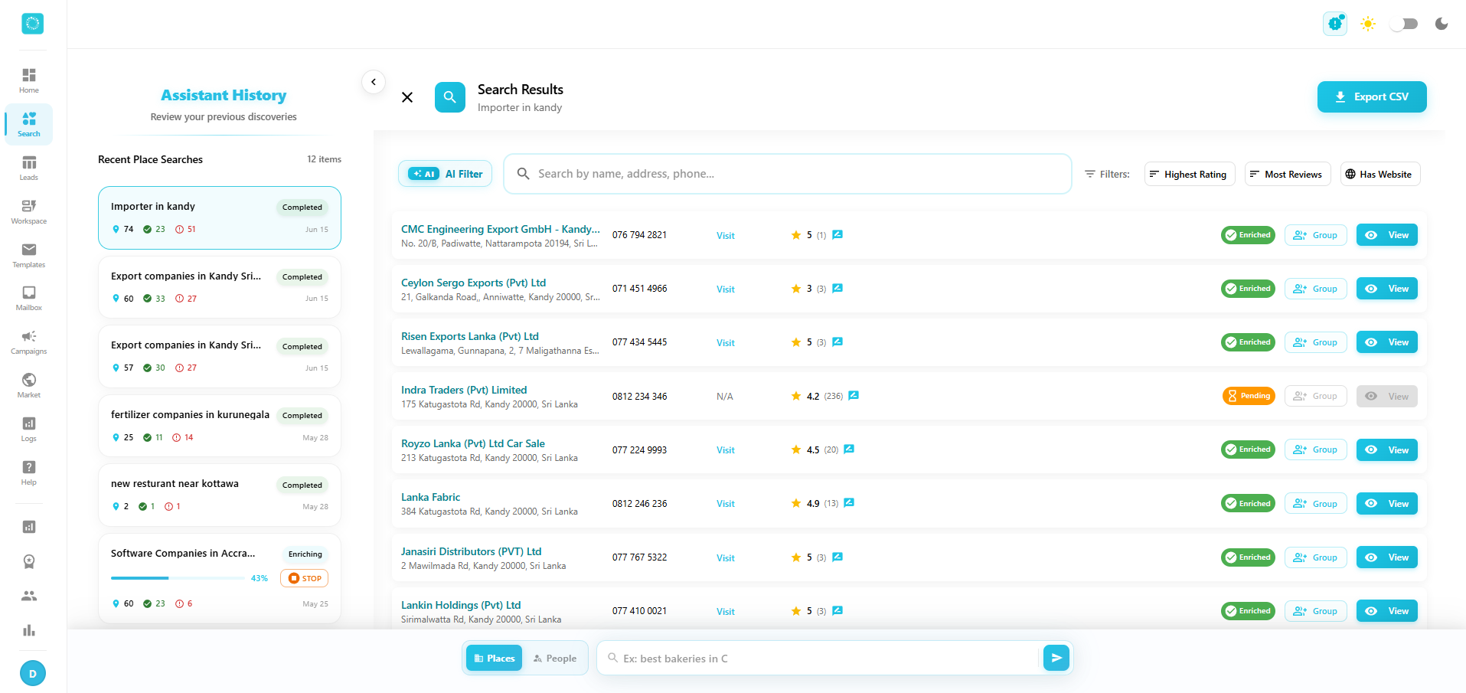
Task: Collapse the Assistant History panel
Action: tap(374, 82)
